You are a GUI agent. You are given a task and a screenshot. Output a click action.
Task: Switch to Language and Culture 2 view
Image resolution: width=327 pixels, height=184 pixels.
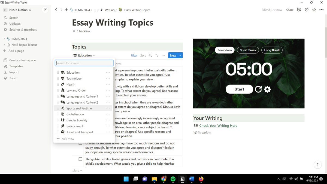pos(82,102)
